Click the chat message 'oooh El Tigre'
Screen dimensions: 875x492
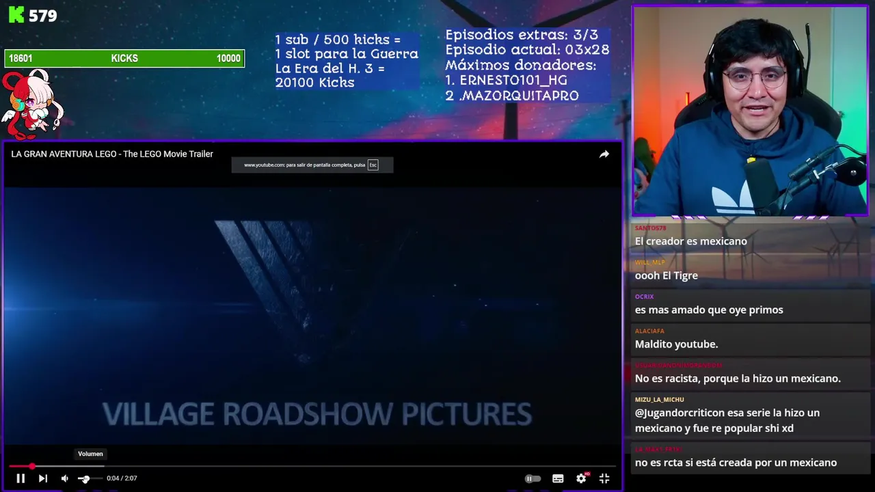click(666, 275)
